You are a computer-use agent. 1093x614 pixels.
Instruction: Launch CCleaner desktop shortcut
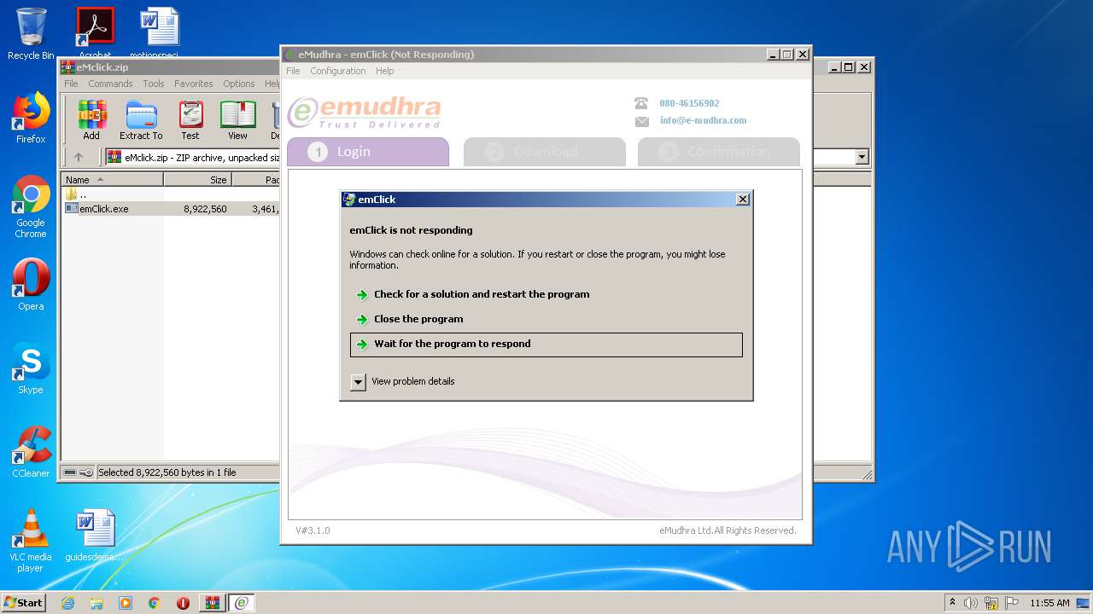pyautogui.click(x=31, y=452)
